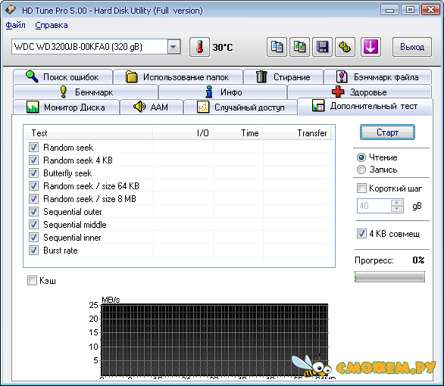Select the Инфо tab
Image resolution: width=444 pixels, height=386 pixels.
223,92
